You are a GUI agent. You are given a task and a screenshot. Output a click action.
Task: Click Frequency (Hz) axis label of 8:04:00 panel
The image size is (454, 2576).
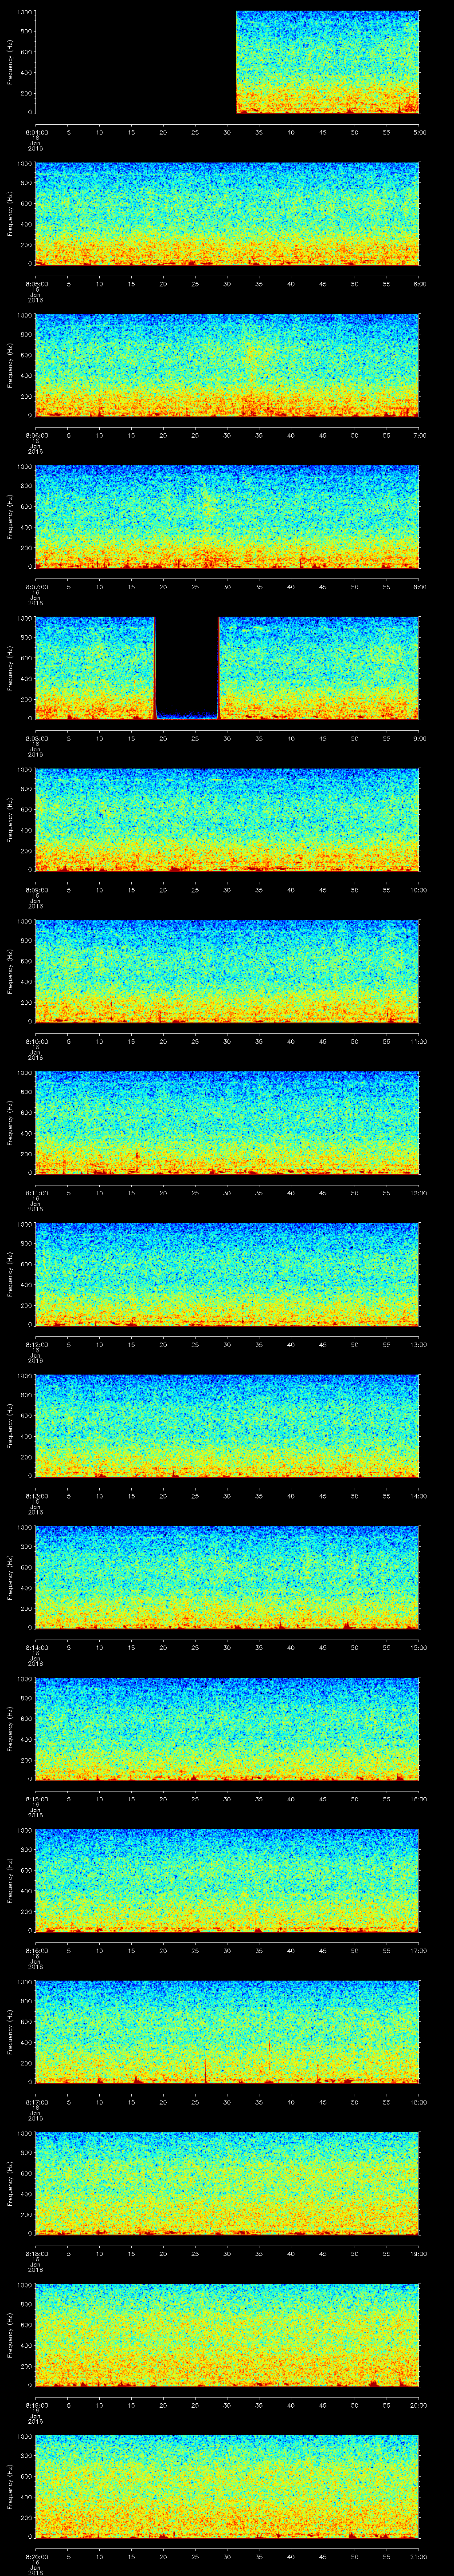10,62
